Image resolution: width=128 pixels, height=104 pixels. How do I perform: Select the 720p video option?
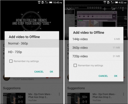pyautogui.click(x=96, y=56)
